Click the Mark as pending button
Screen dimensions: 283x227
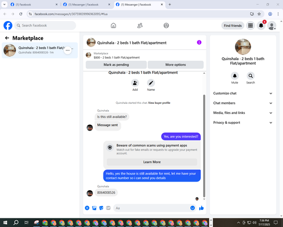pyautogui.click(x=116, y=65)
